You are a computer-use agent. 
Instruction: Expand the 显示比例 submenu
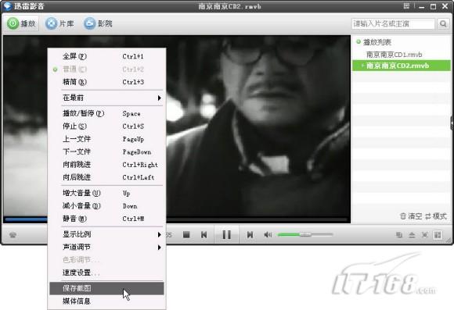coord(106,234)
